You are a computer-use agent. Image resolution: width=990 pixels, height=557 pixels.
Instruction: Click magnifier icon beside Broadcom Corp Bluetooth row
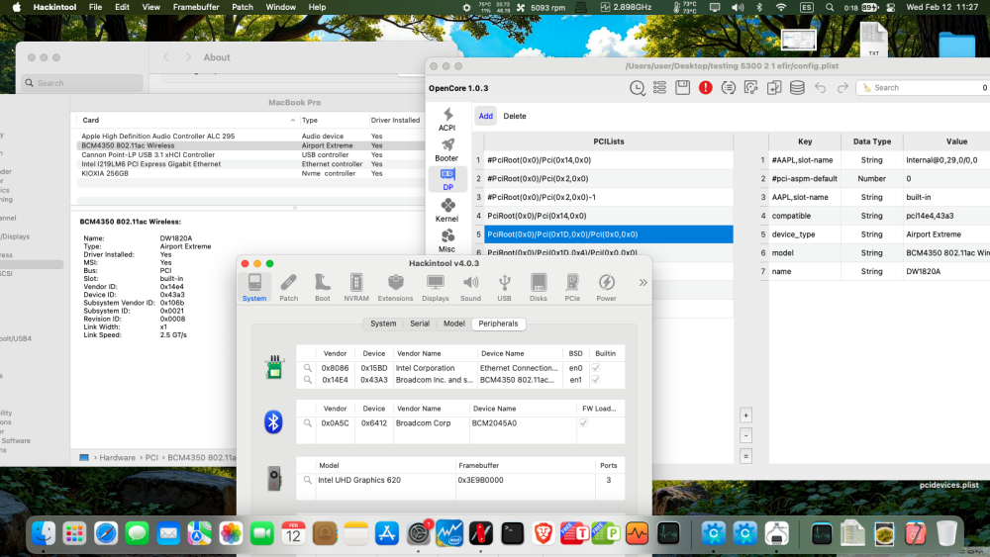(x=308, y=423)
